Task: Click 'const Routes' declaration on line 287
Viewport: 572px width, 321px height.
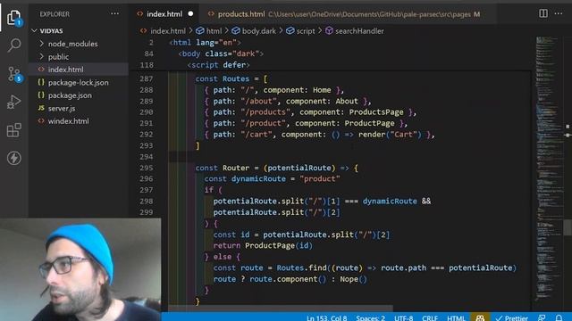Action: 223,79
